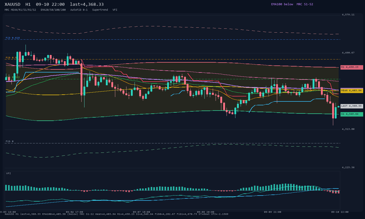This screenshot has height=219, width=365.
Task: Click the H1 timeframe label in header
Action: 28,4
